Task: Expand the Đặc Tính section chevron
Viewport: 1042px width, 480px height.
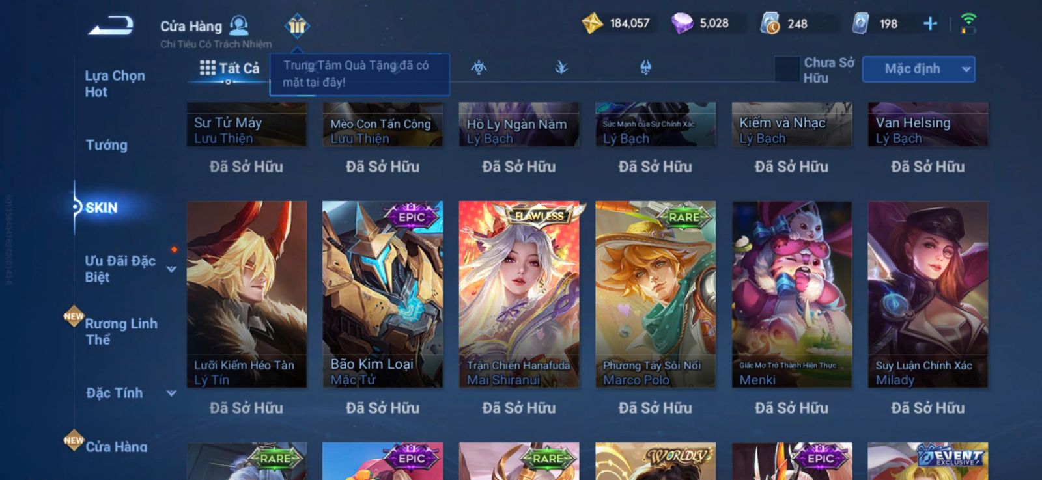Action: [x=171, y=393]
